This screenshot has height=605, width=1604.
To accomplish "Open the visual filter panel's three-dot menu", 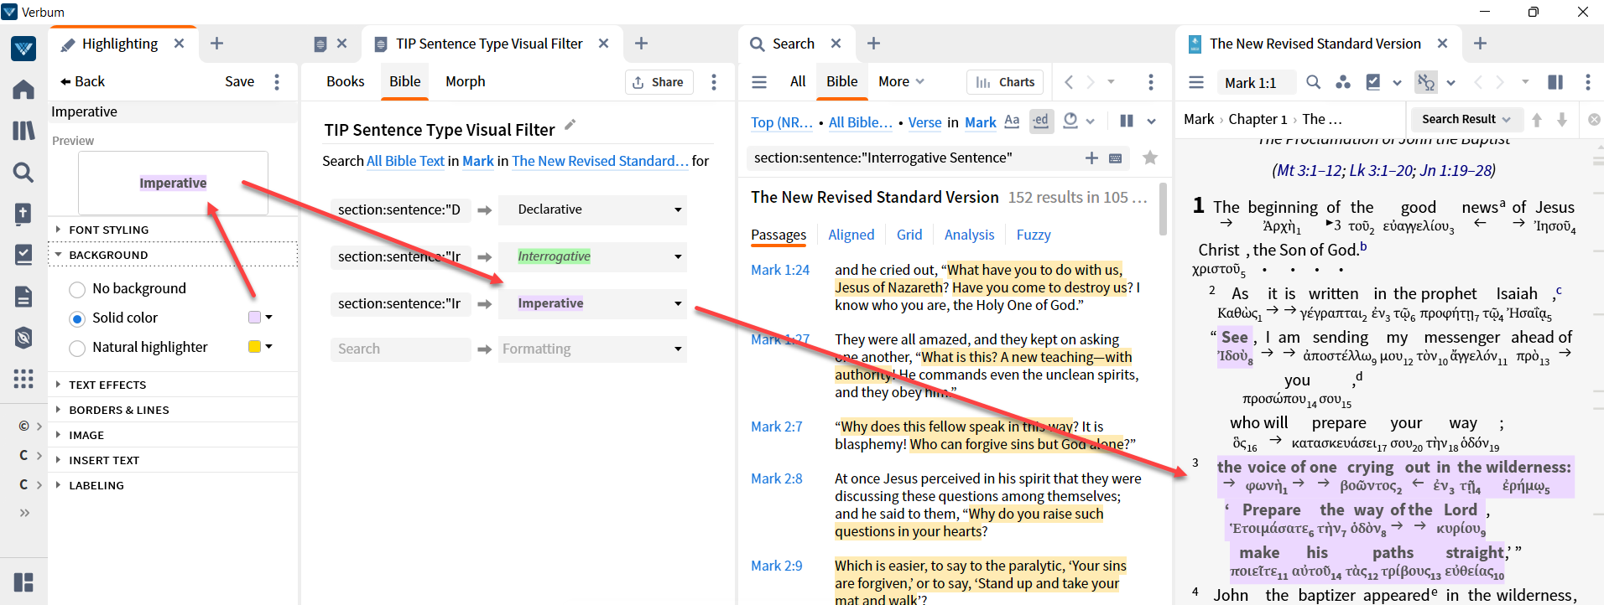I will 714,81.
